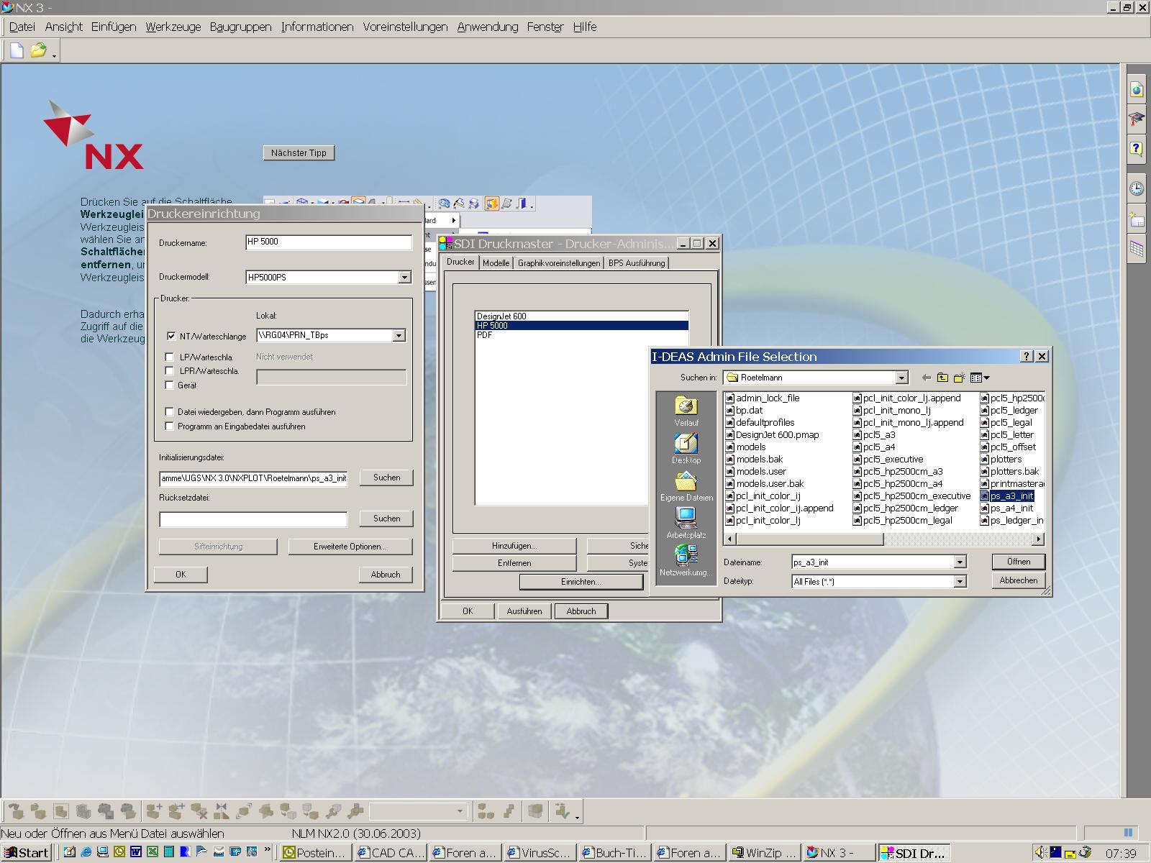Viewport: 1151px width, 863px height.
Task: Click OK in the Druckereinrichtung dialog
Action: (181, 575)
